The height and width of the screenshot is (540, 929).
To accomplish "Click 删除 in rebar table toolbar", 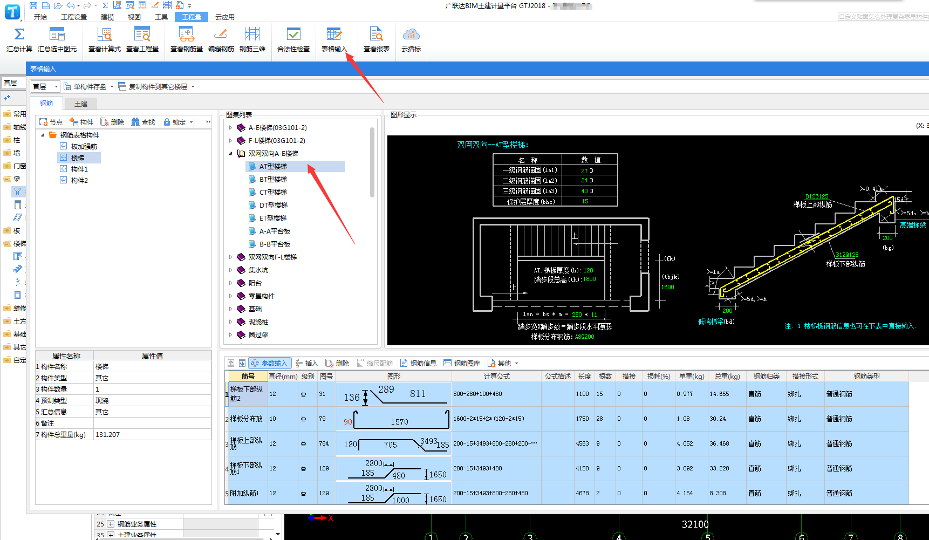I will coord(337,363).
